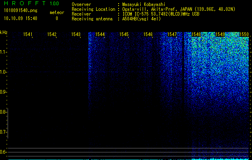Click the 1.0 frequency axis label
Screen dimensions: 252x160
click(3, 72)
